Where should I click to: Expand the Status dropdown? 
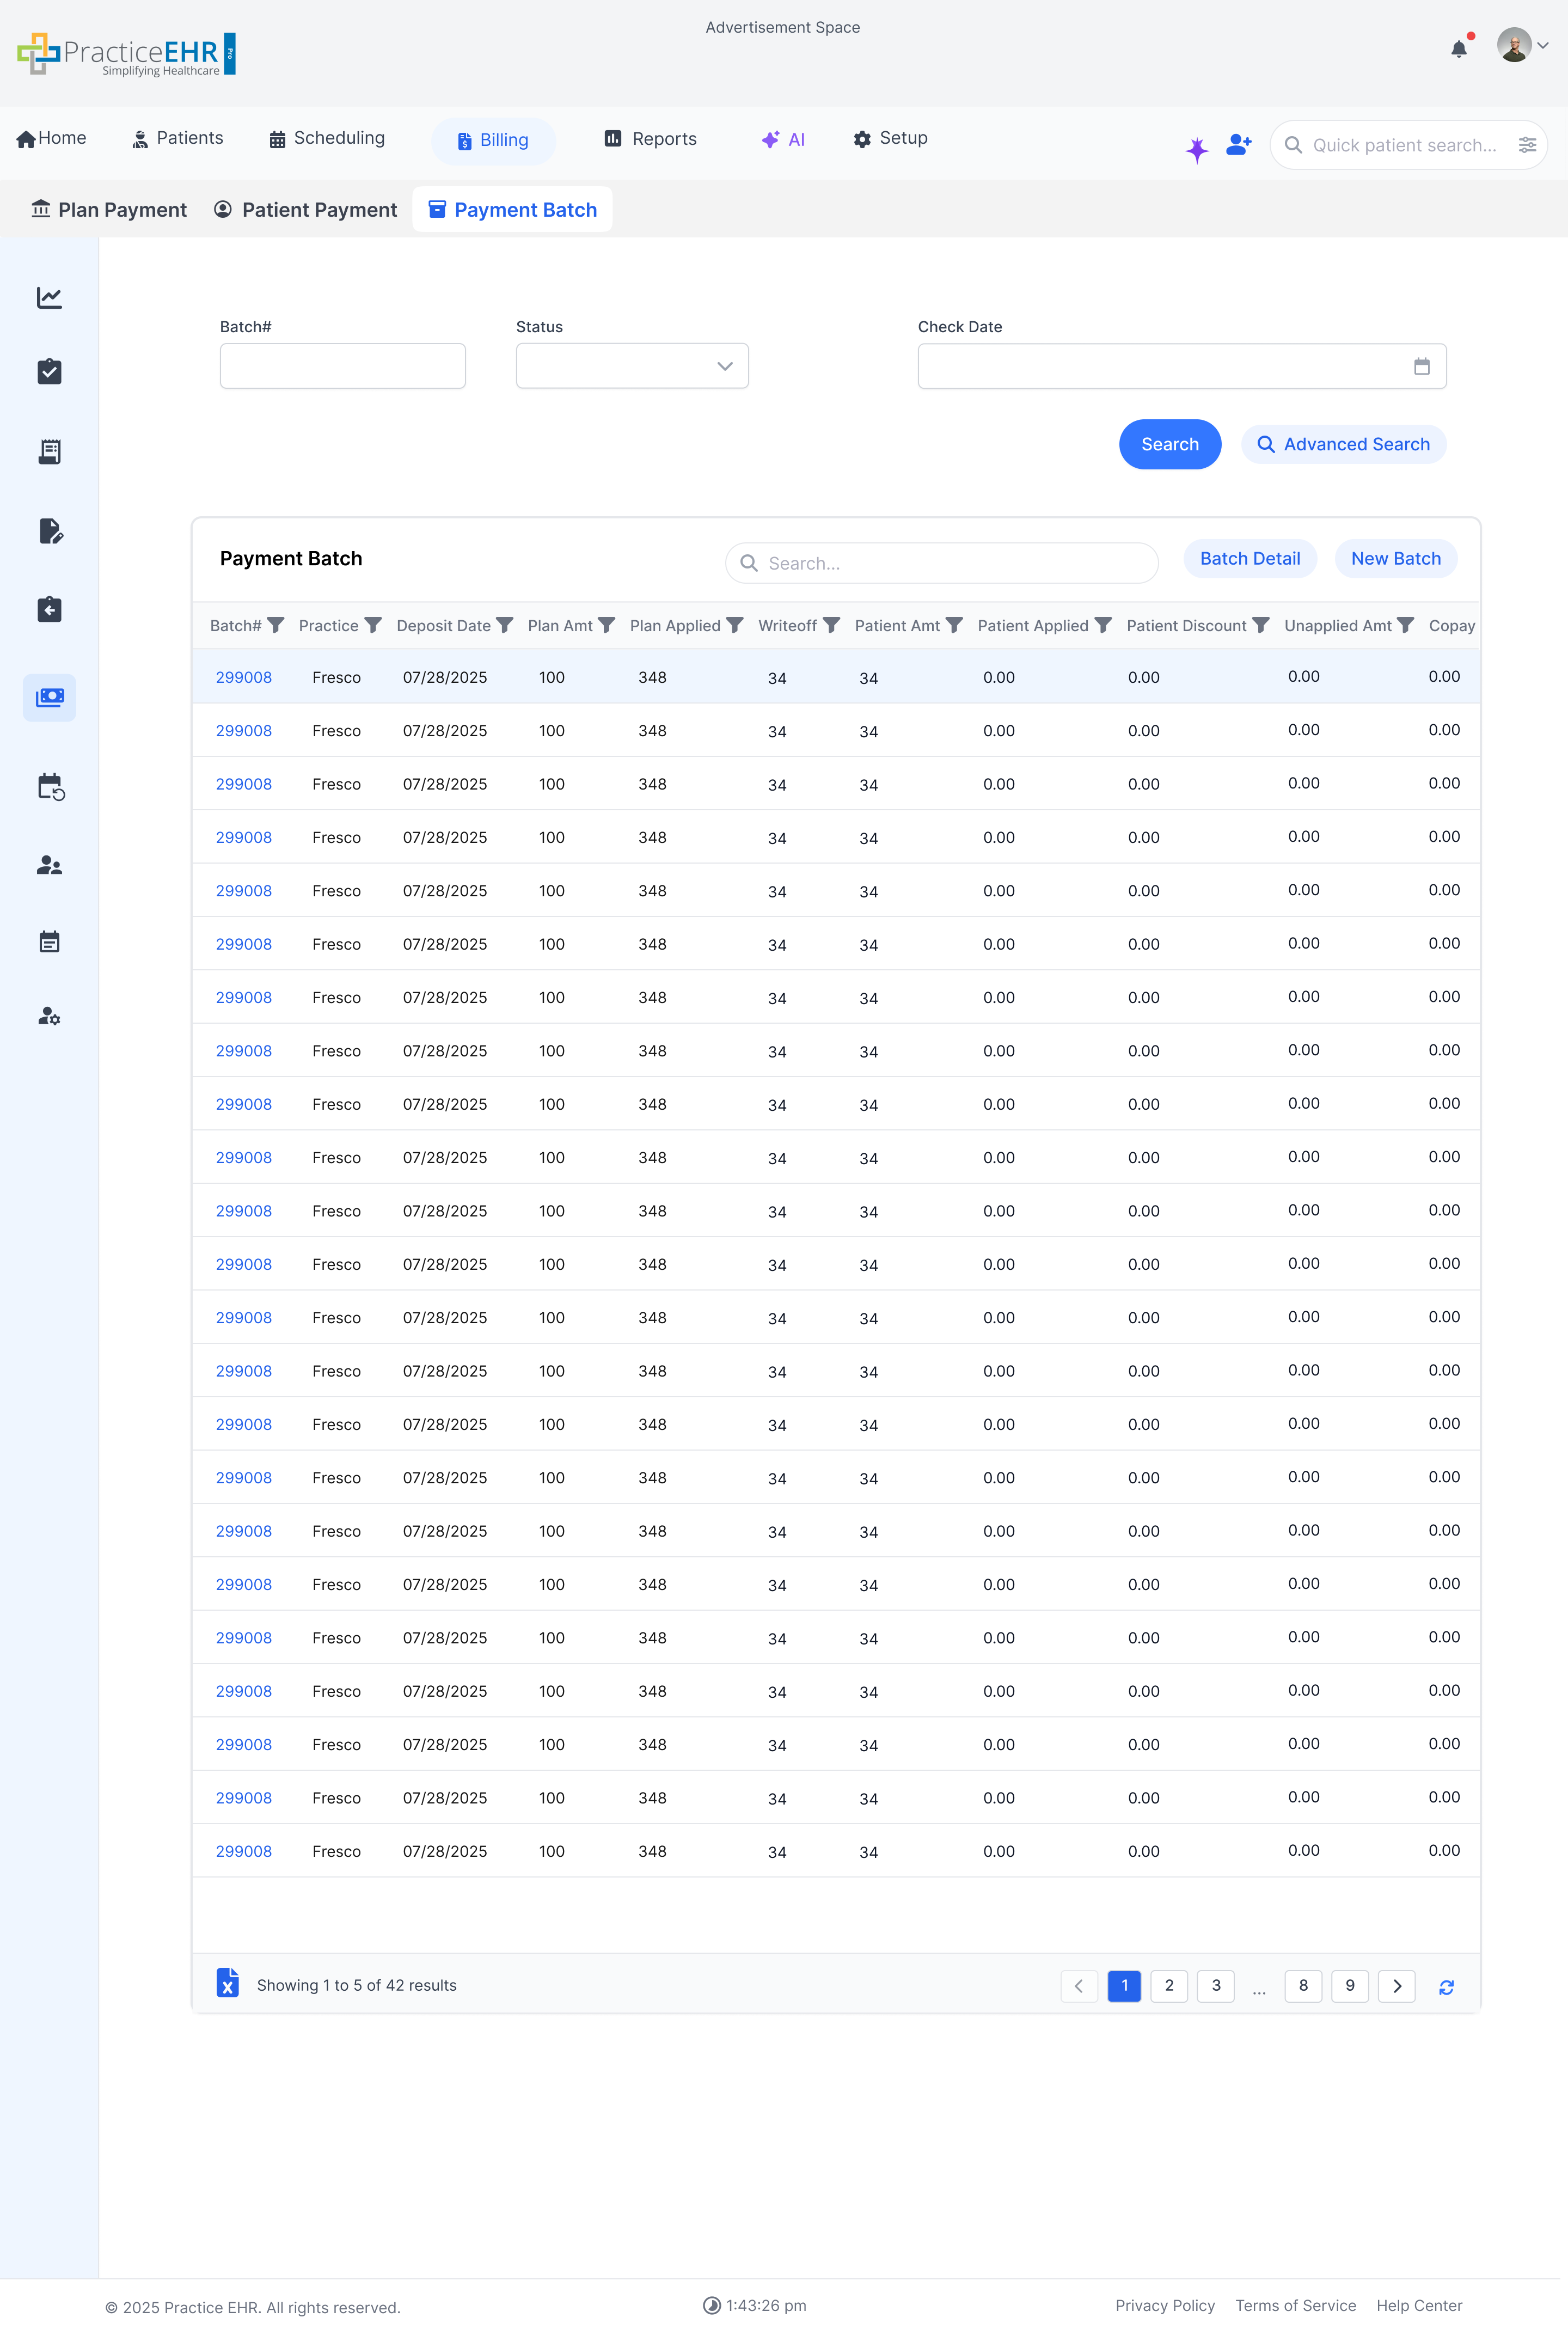(x=631, y=366)
